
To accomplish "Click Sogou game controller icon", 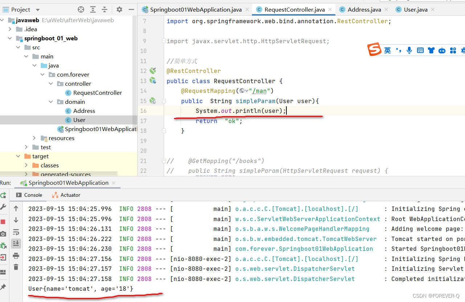I will click(x=442, y=50).
